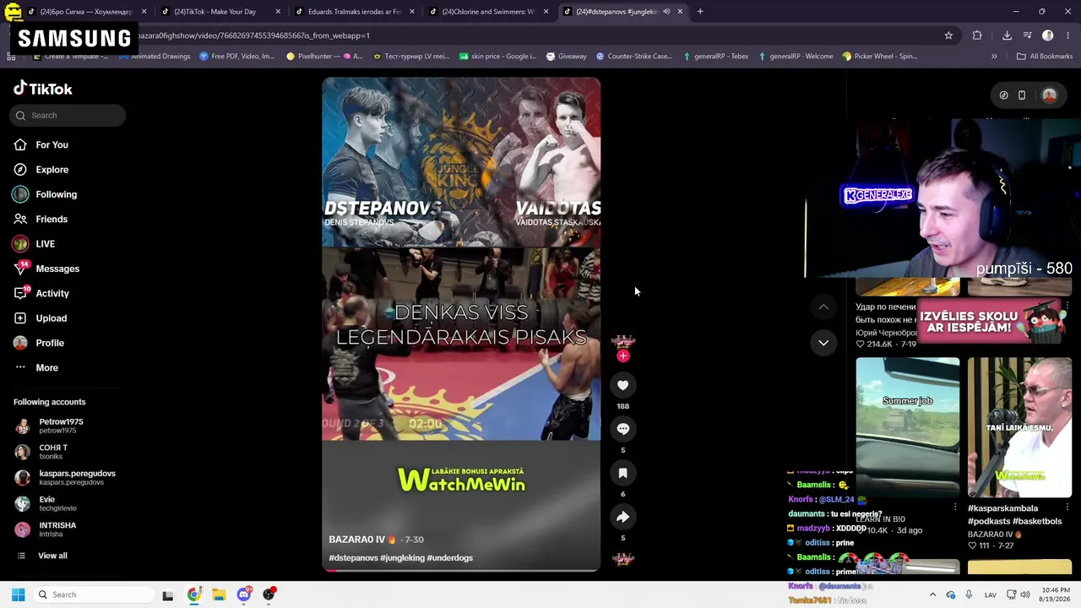
Task: Open the browser downloads
Action: point(1007,35)
